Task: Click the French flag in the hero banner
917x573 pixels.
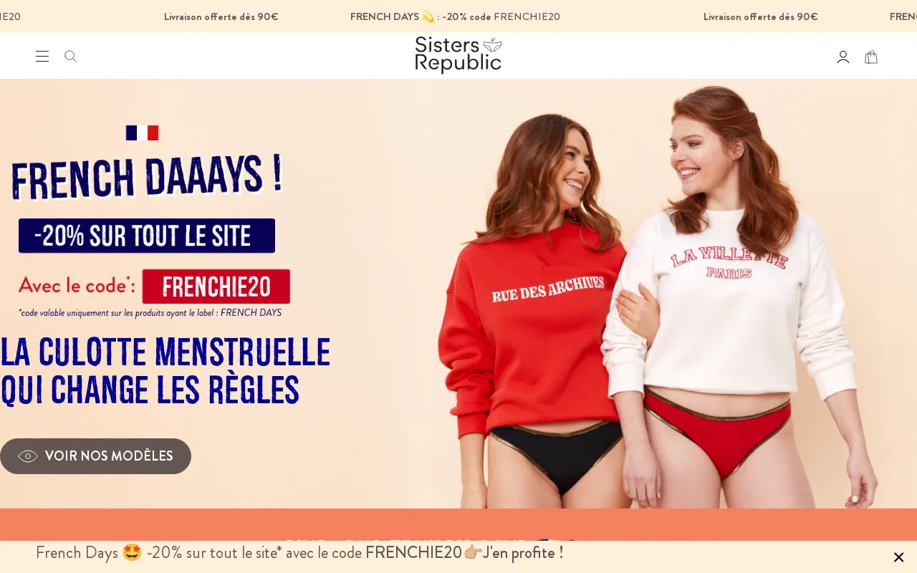Action: [142, 133]
